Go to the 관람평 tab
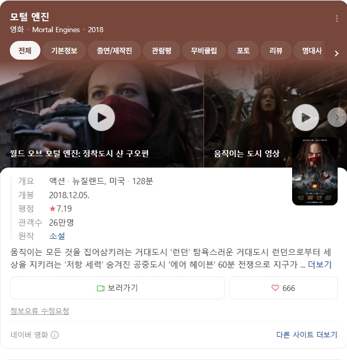 162,50
